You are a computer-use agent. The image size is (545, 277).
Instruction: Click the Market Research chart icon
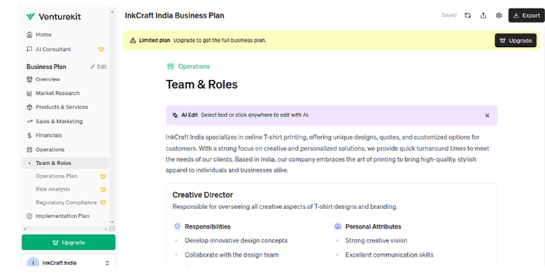tap(29, 93)
